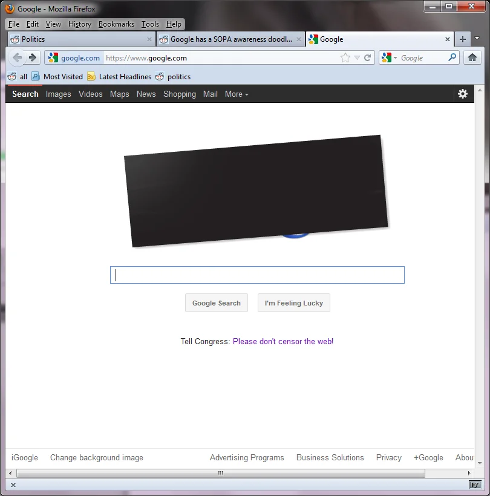
Task: Click the censored Google logo doodle
Action: (256, 191)
